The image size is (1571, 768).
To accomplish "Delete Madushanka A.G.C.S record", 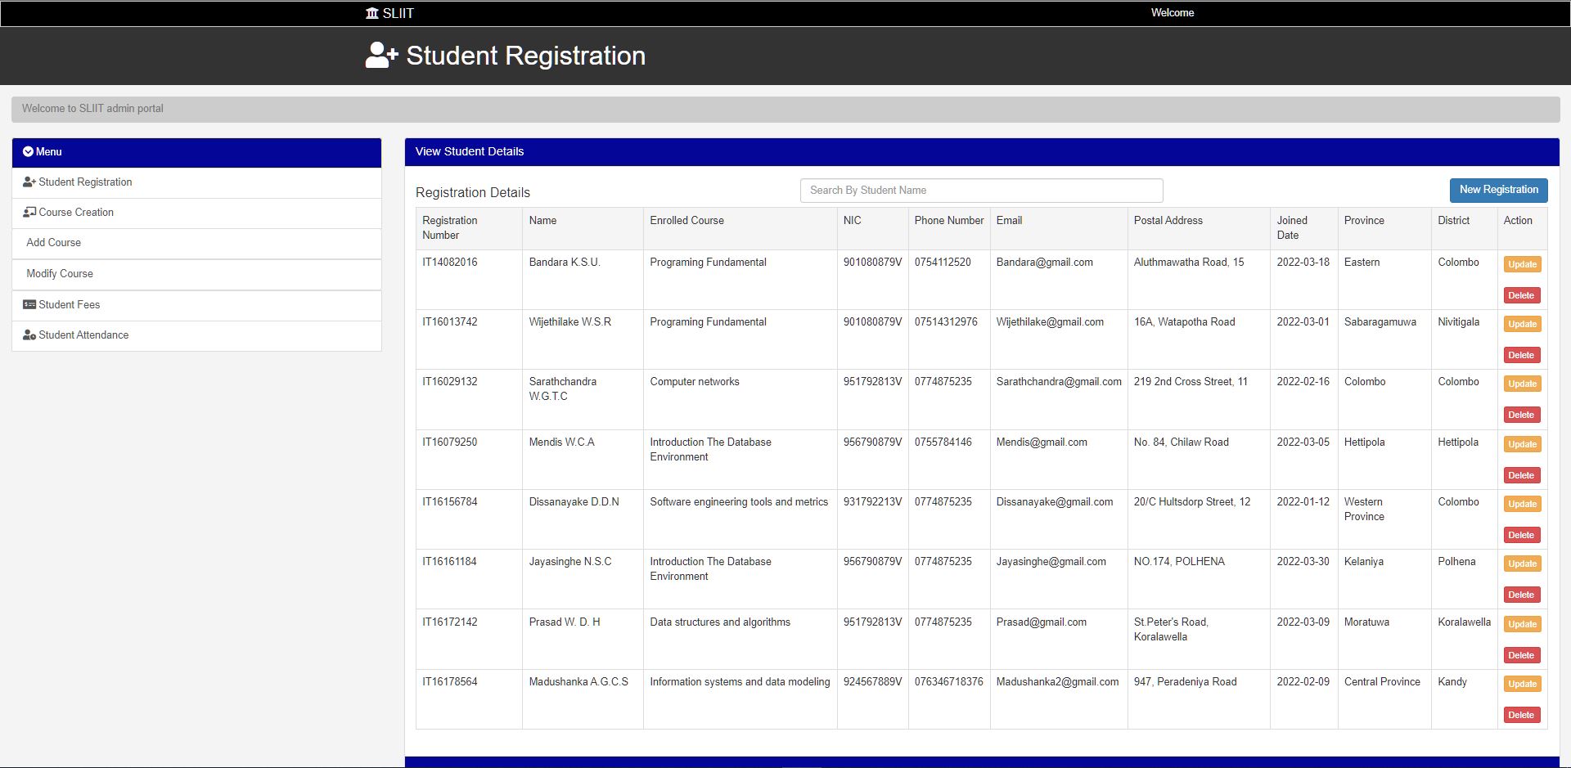I will pyautogui.click(x=1521, y=715).
